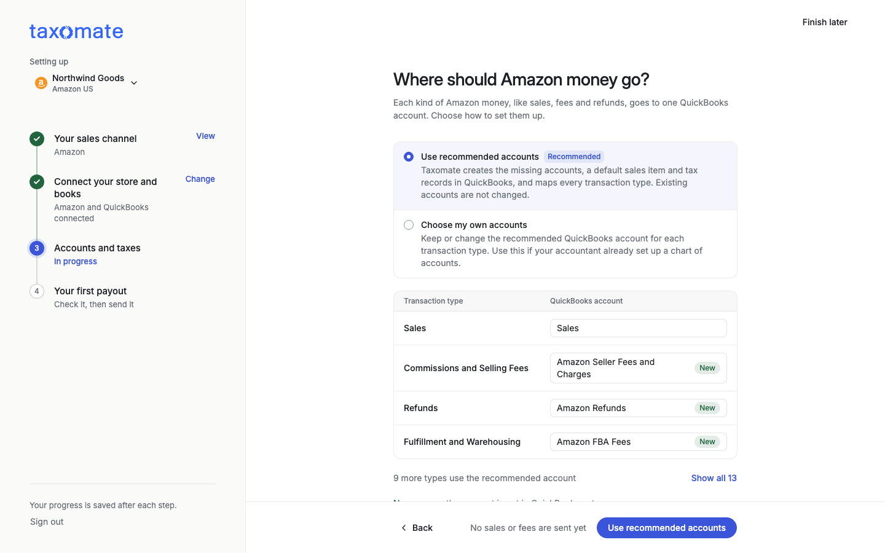885x553 pixels.
Task: Select Choose my own accounts radio option
Action: 409,225
